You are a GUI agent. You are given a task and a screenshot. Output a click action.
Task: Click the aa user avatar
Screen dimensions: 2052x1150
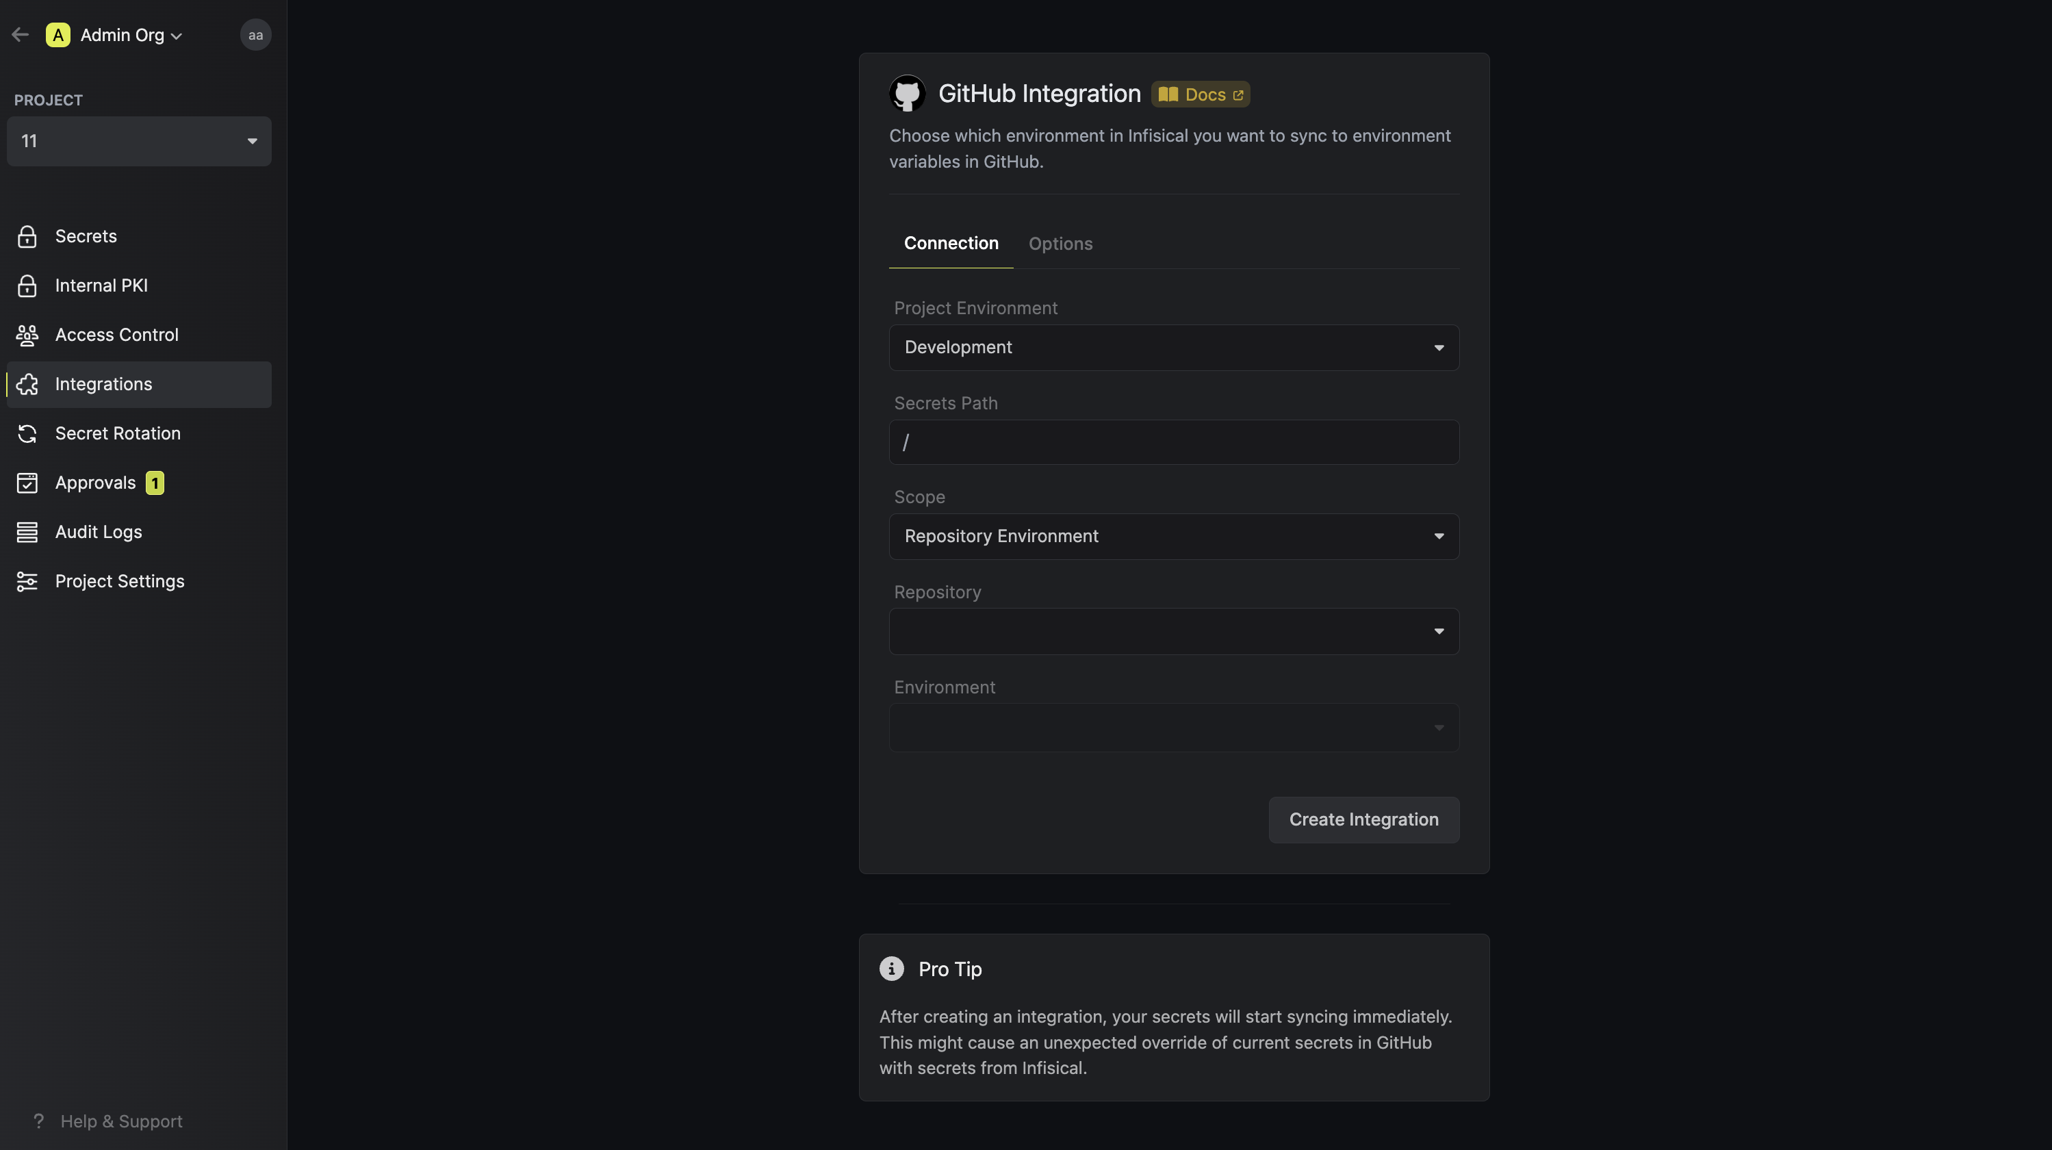[x=256, y=35]
